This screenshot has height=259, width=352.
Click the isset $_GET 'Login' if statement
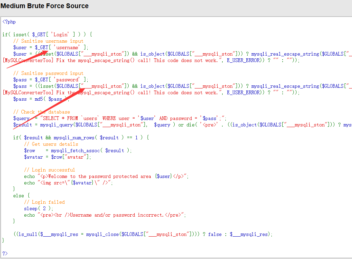pos(47,35)
